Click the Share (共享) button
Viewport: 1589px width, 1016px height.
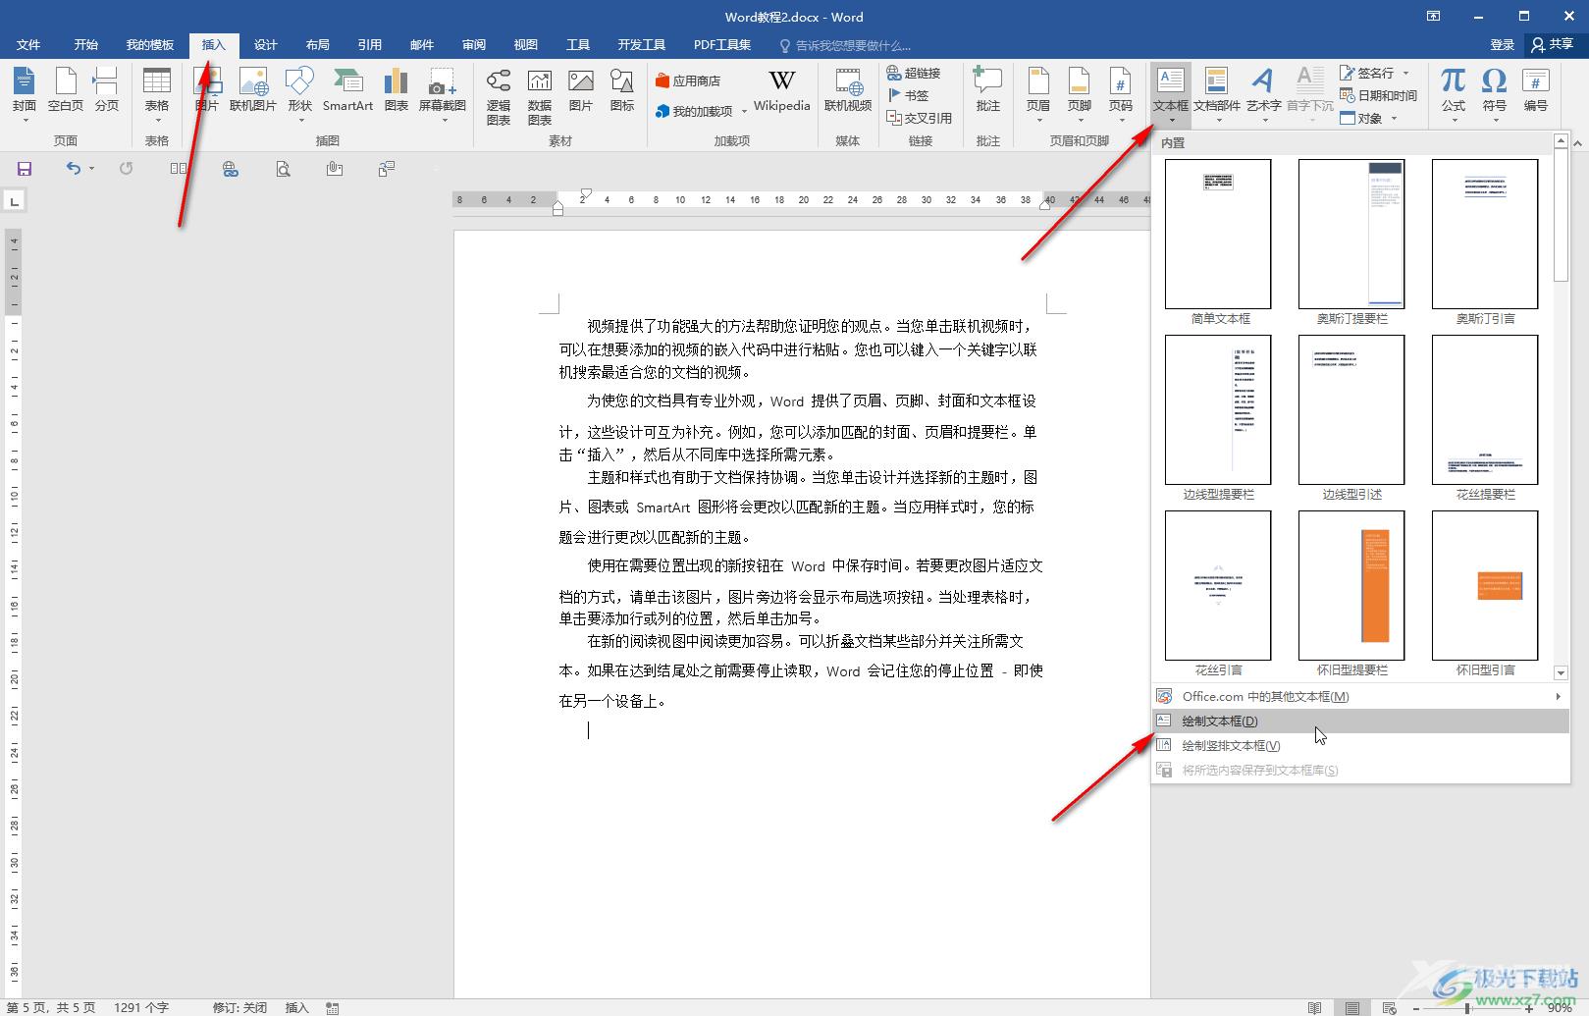tap(1553, 45)
